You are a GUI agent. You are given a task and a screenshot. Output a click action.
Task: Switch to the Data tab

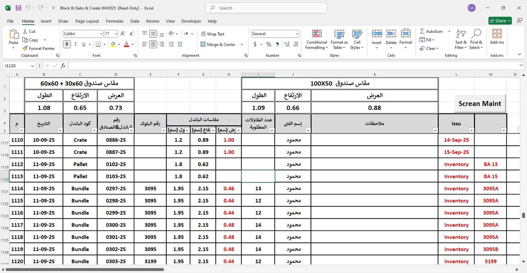click(x=135, y=21)
